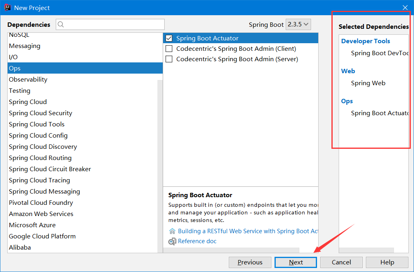Select Spring Boot DevTools in Selected Dependencies

coord(380,53)
